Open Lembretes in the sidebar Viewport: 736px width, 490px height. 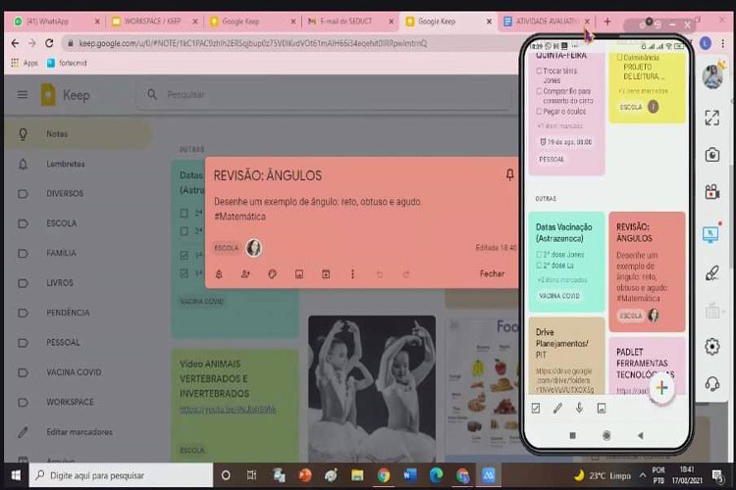78,164
